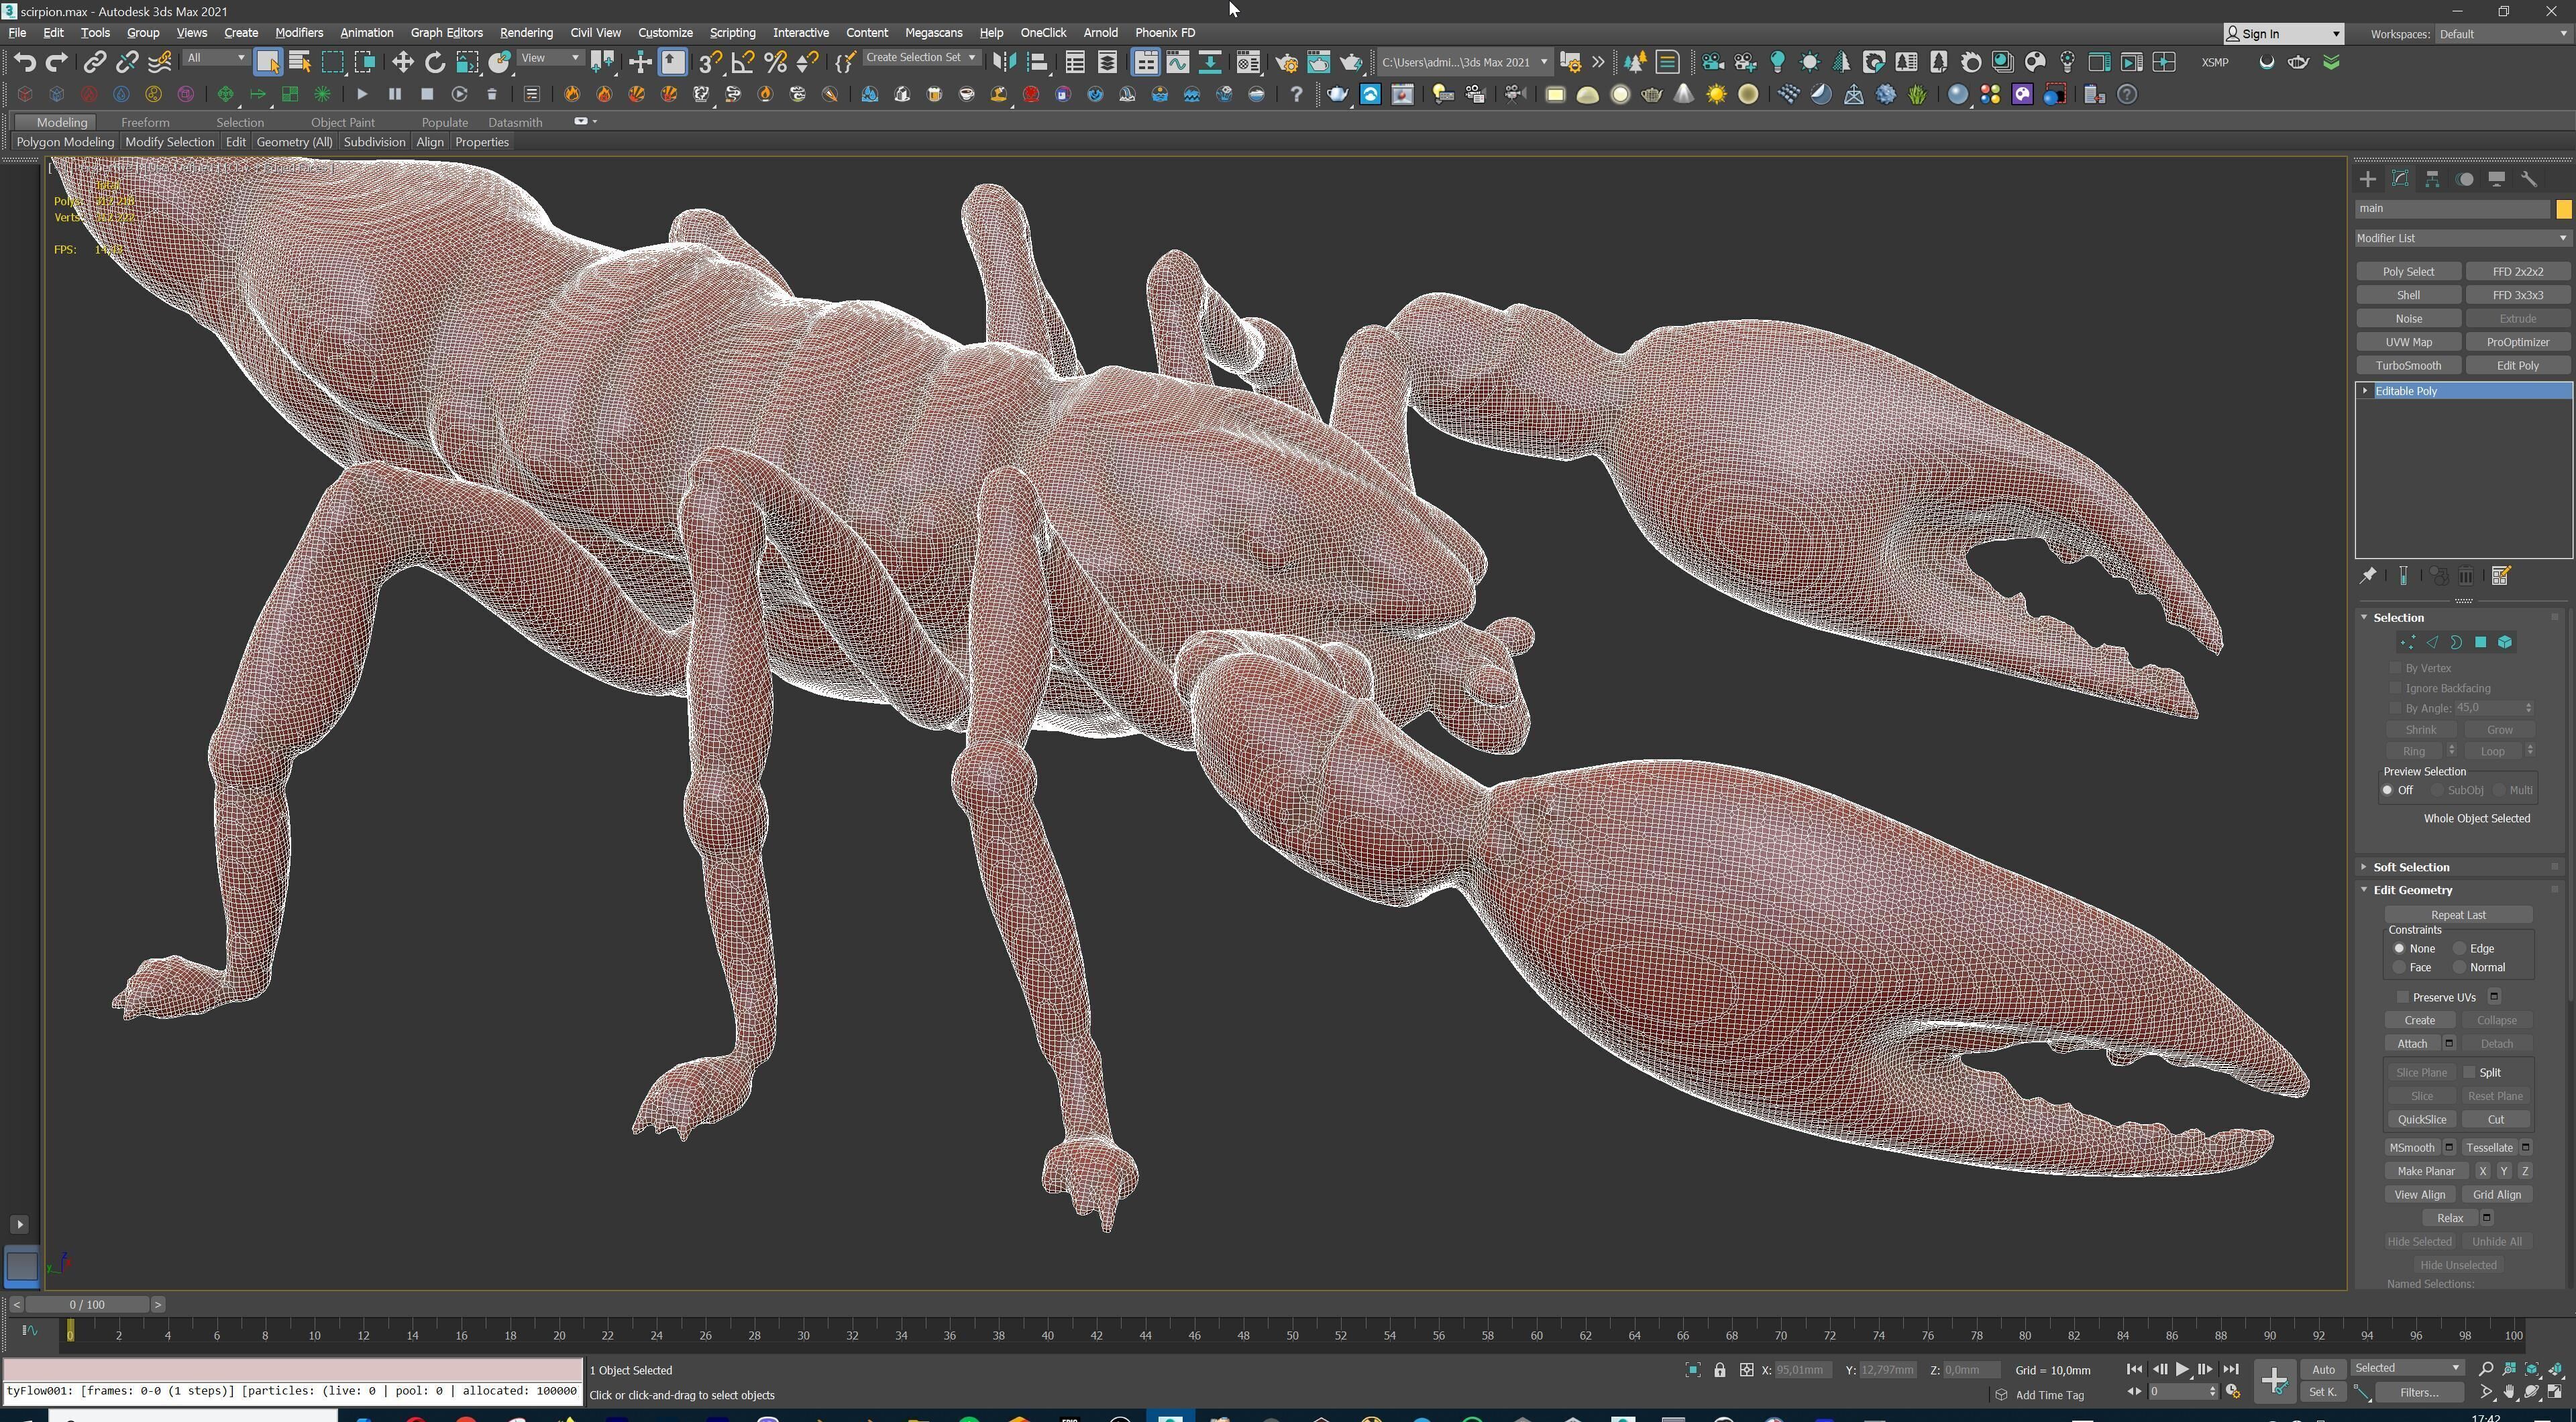2576x1422 pixels.
Task: Open the Motion panel tab
Action: [2465, 179]
